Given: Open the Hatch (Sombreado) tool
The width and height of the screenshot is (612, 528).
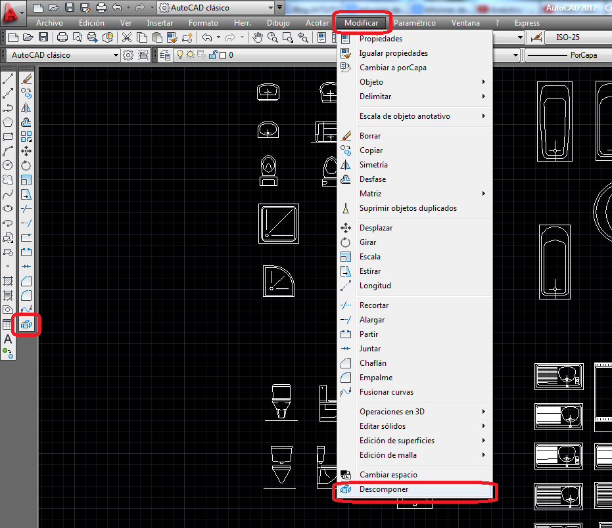Looking at the screenshot, I should click(8, 280).
